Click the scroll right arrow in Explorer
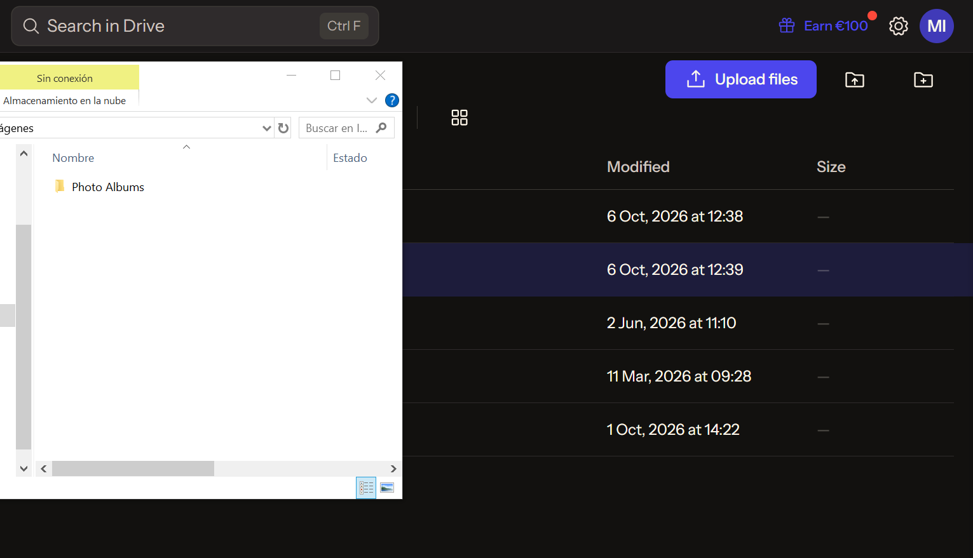The image size is (973, 558). (393, 468)
